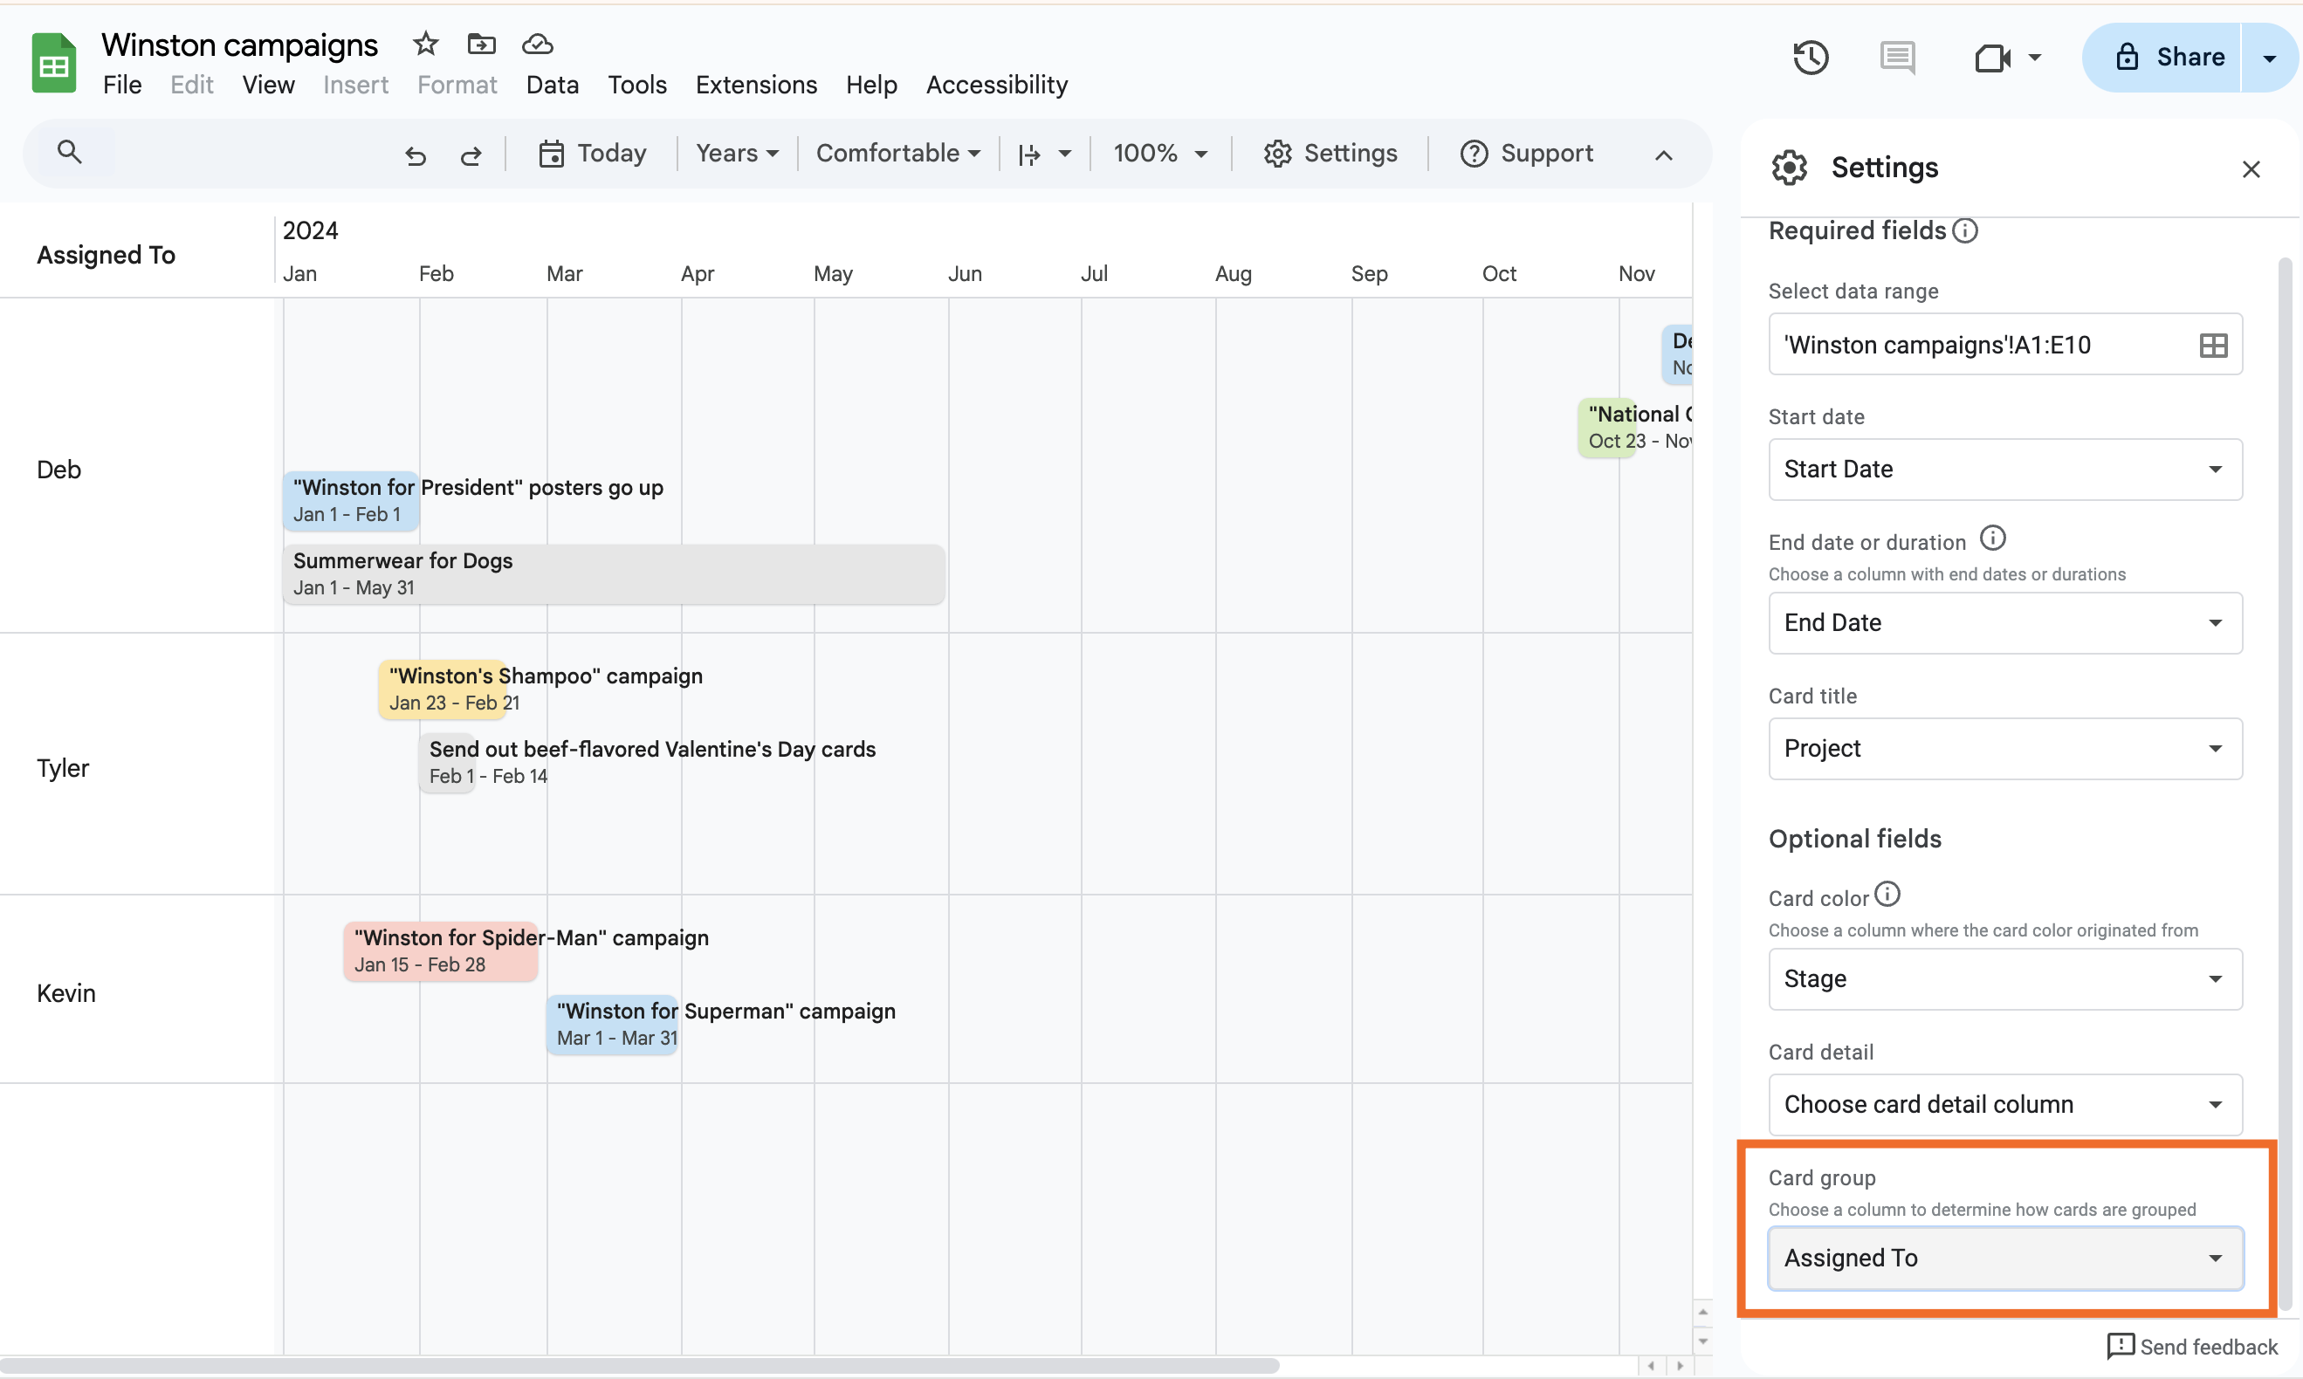This screenshot has width=2303, height=1379.
Task: Jump to Today on the timeline
Action: pyautogui.click(x=592, y=154)
